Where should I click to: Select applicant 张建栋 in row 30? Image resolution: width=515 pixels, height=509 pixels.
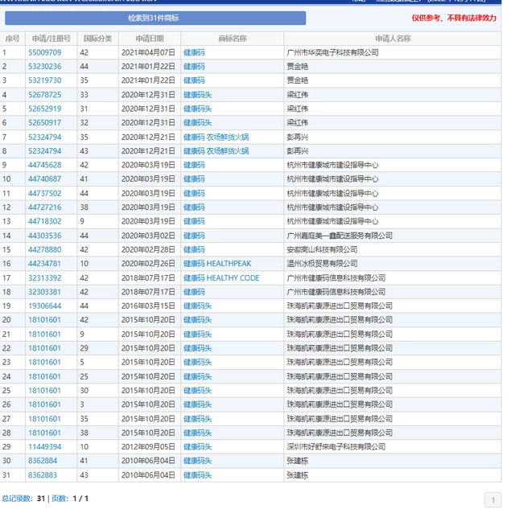[x=298, y=461]
